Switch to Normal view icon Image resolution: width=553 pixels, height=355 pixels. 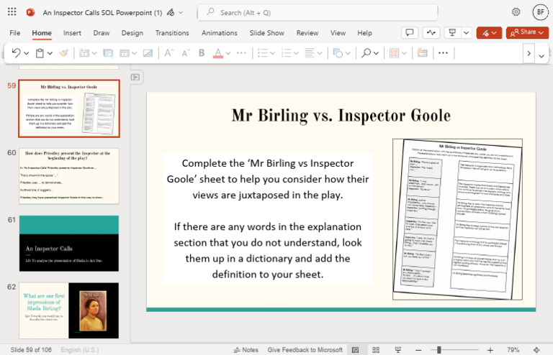click(x=356, y=350)
